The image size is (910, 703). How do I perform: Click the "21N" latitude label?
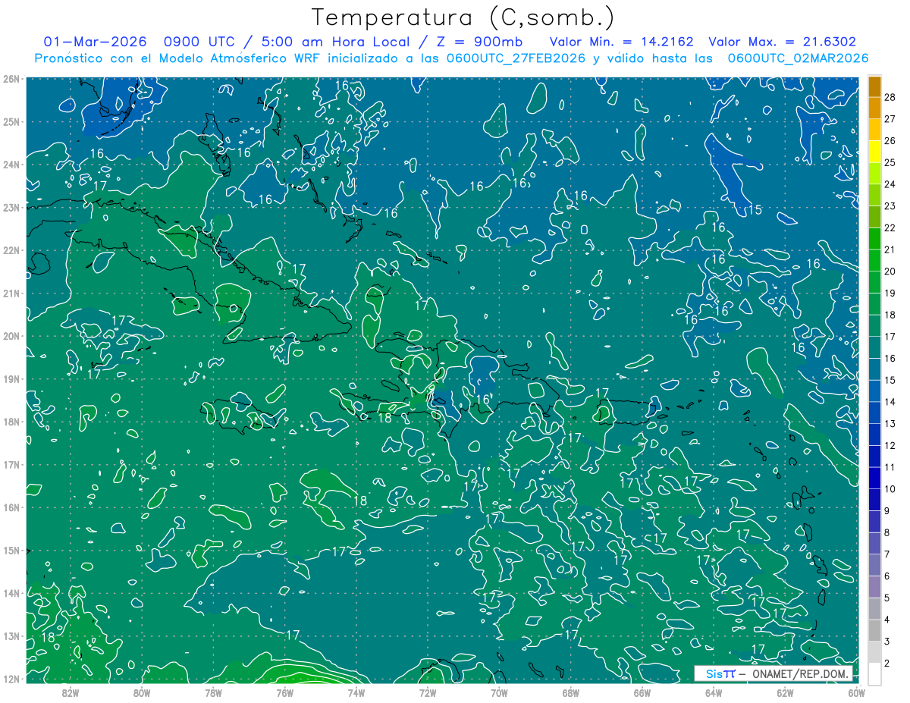click(x=11, y=293)
